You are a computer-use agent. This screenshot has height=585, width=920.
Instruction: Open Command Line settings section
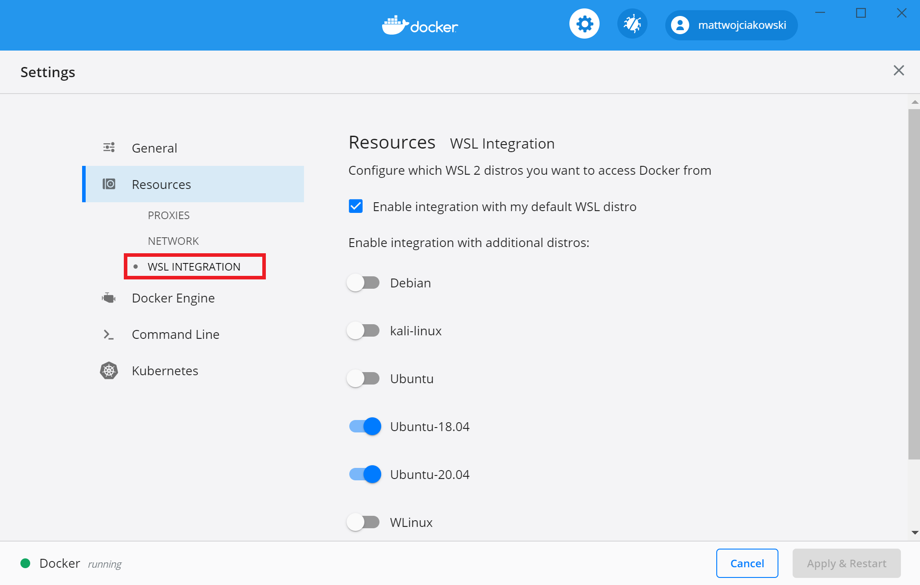pyautogui.click(x=176, y=334)
